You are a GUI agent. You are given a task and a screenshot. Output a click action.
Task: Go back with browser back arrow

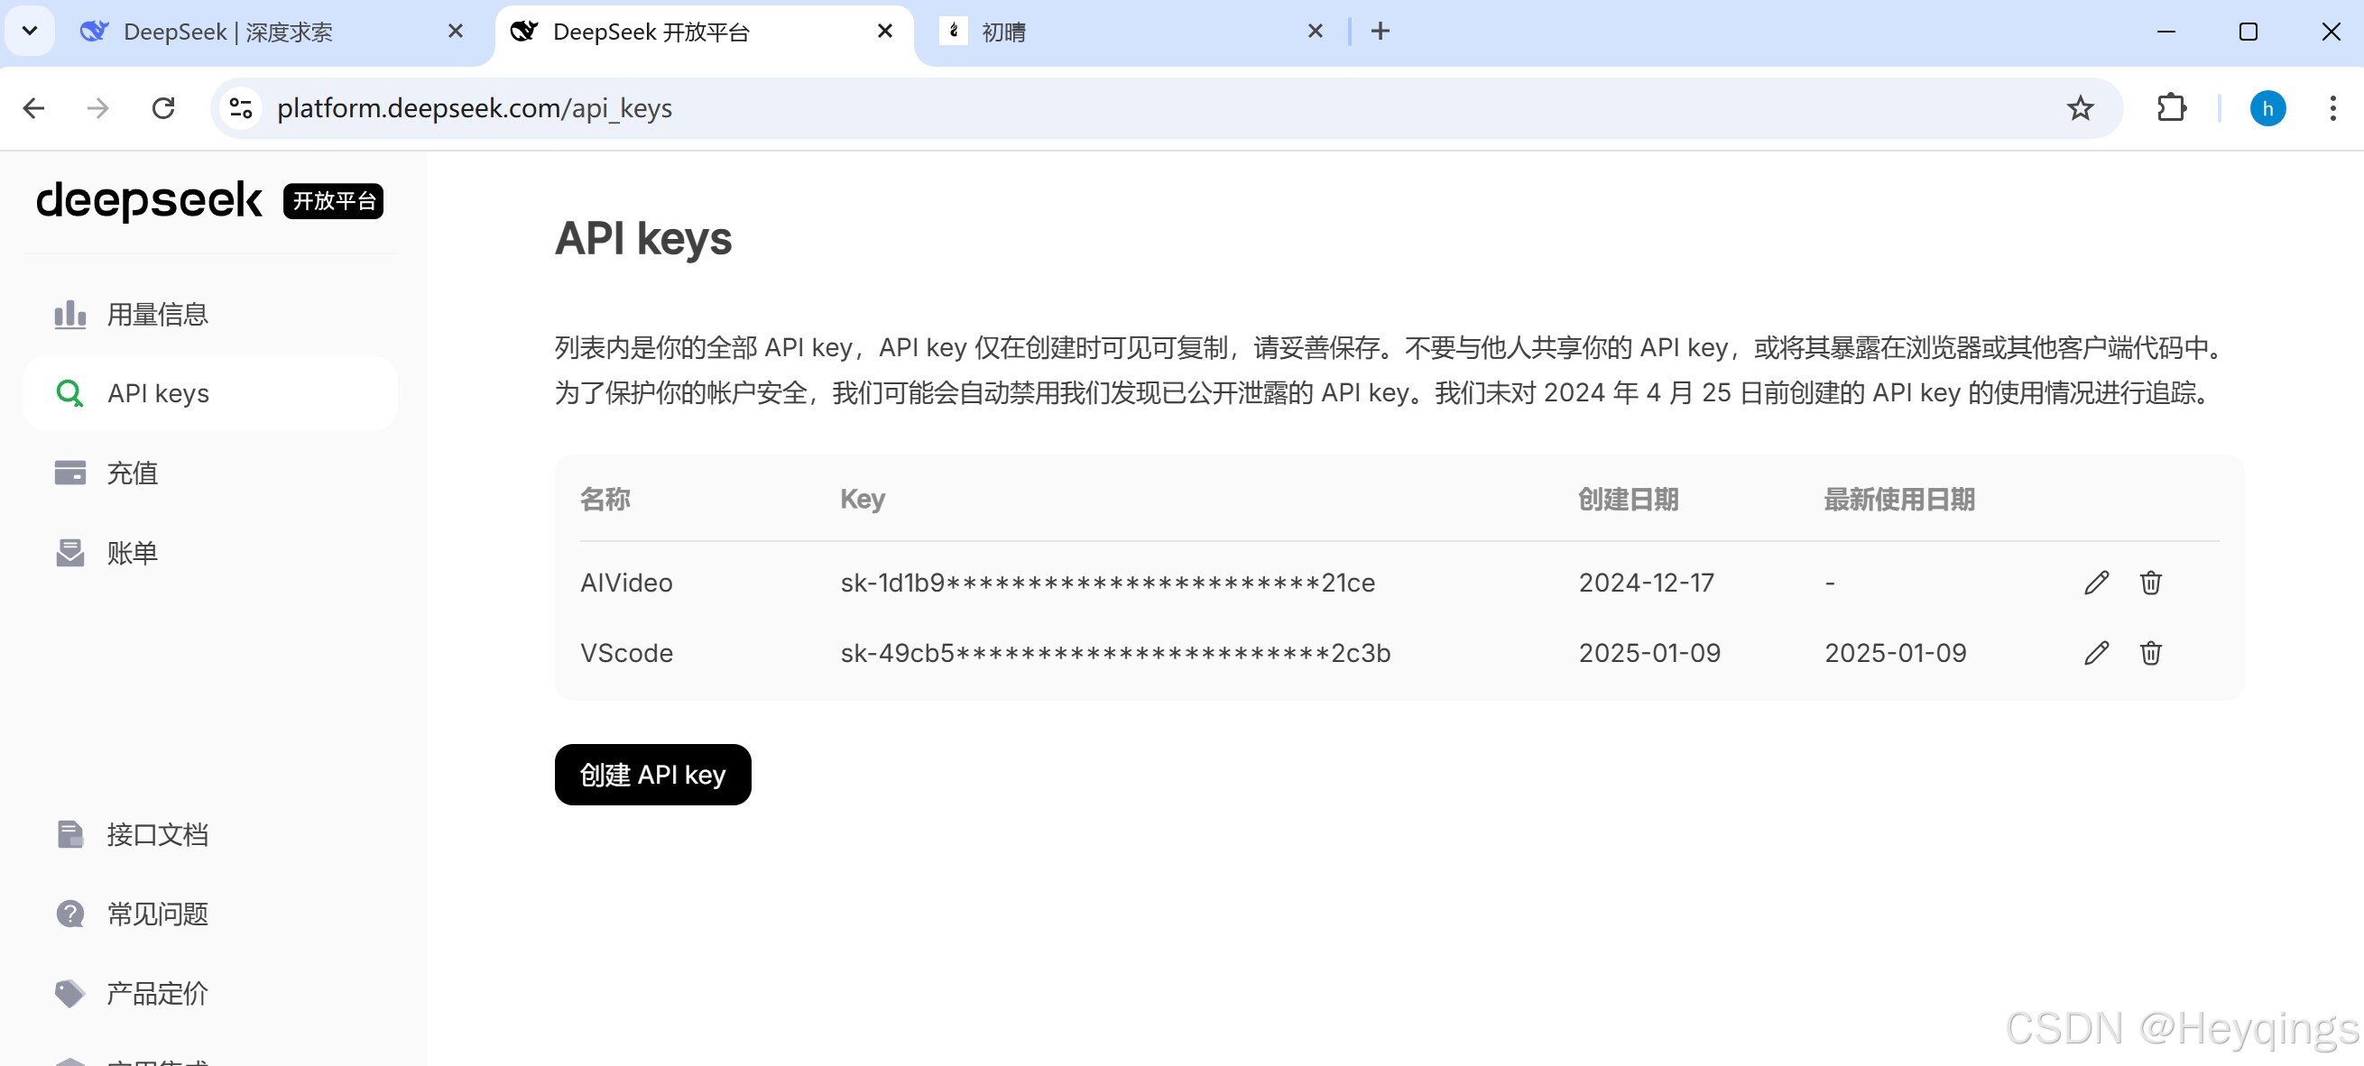(34, 108)
